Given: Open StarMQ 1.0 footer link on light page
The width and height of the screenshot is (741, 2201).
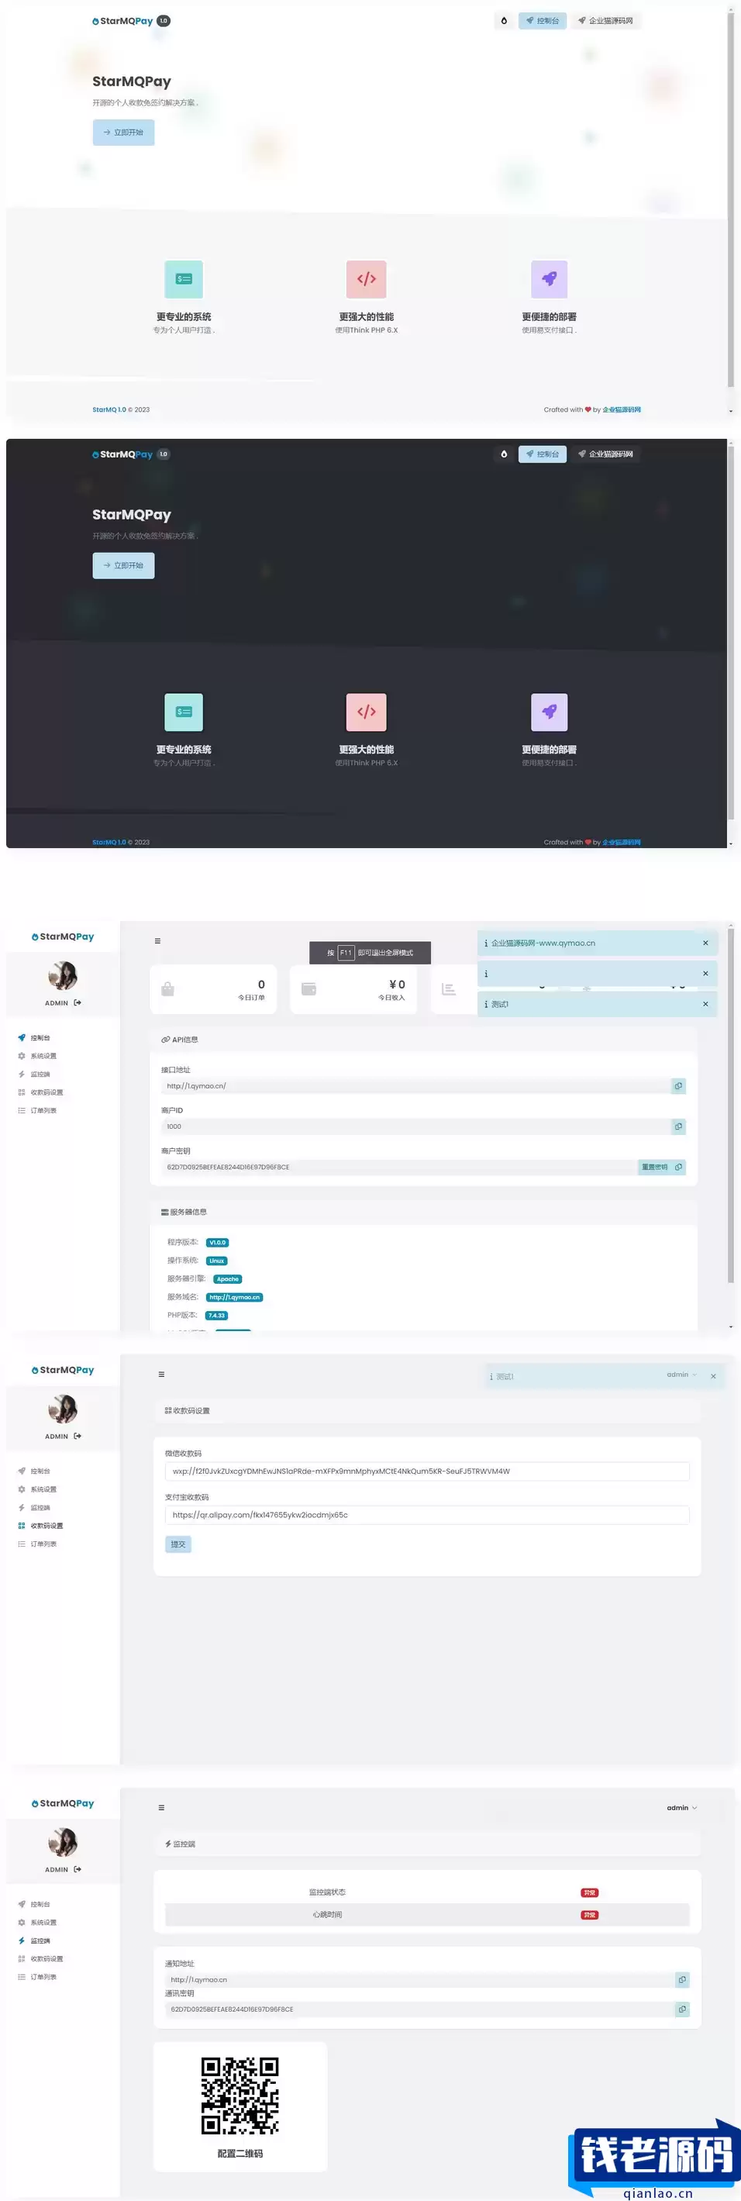Looking at the screenshot, I should tap(109, 410).
